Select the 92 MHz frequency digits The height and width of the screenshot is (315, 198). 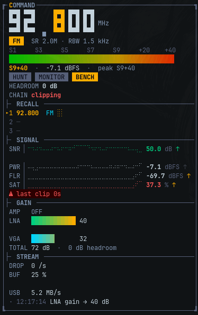pos(22,21)
